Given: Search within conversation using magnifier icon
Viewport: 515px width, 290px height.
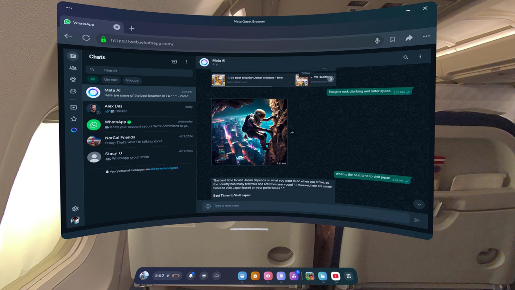Looking at the screenshot, I should [x=406, y=57].
